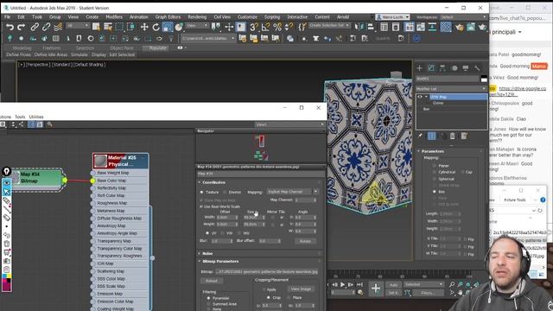Click the Unlink Selection broken-chain icon
This screenshot has width=553, height=311.
pyautogui.click(x=46, y=27)
